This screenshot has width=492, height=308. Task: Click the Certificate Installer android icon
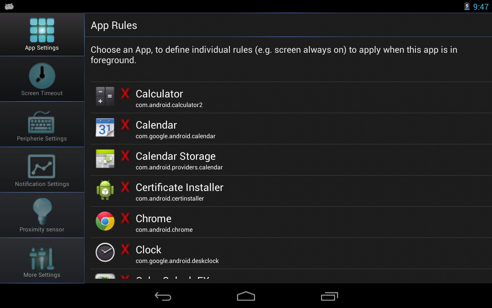[105, 190]
